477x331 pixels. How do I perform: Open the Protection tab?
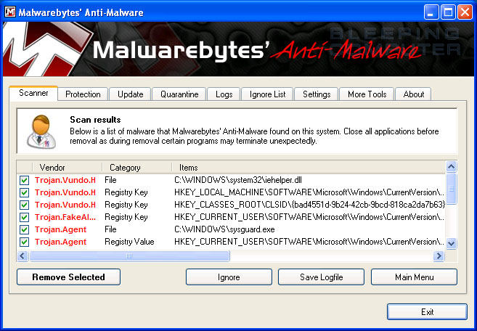[x=83, y=94]
